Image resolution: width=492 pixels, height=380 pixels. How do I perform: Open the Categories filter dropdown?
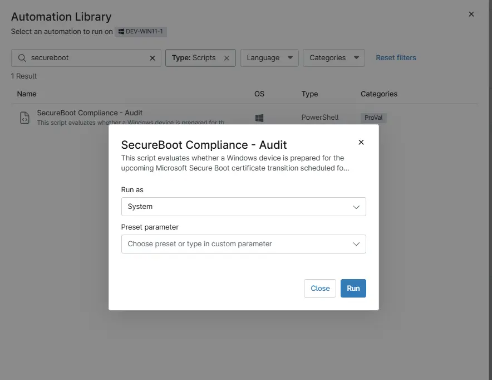(333, 58)
